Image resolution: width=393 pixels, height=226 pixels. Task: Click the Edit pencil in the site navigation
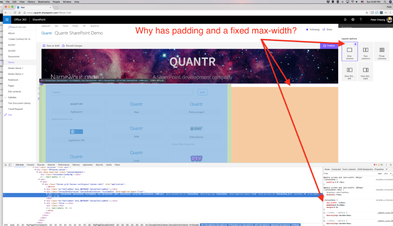tap(5, 115)
